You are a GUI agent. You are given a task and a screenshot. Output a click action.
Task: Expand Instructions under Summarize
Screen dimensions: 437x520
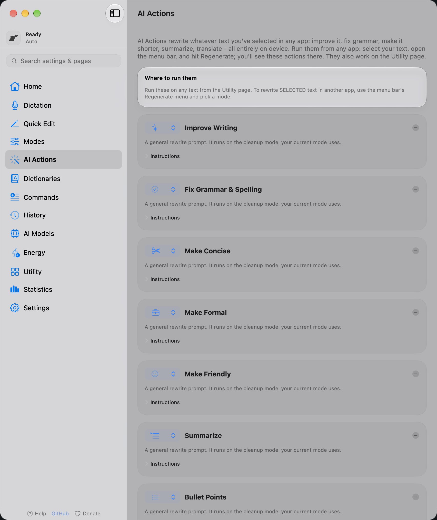[162, 464]
